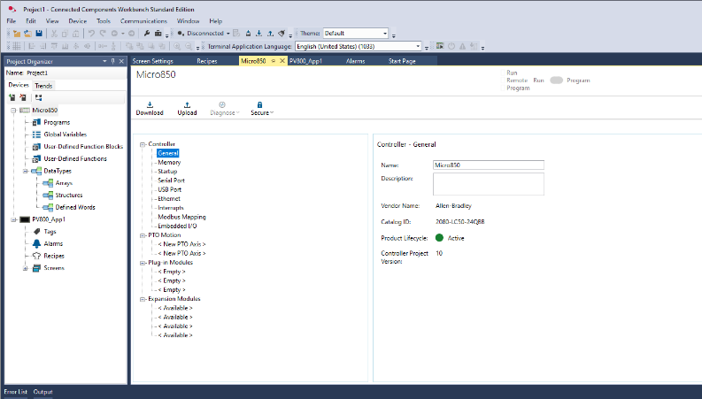702x399 pixels.
Task: Click the power icon near the language toolbar
Action: click(451, 46)
